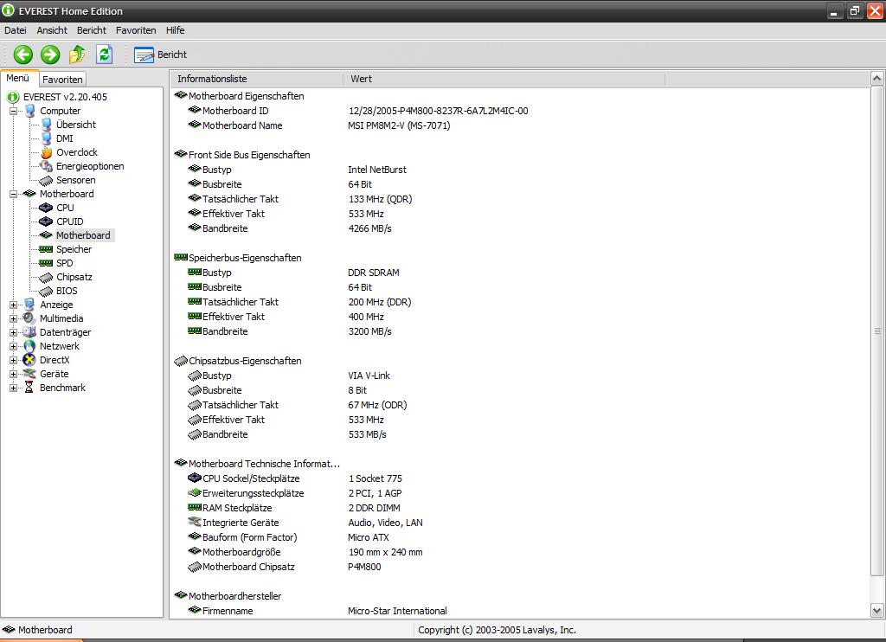Click the scroll down arrow of list
Viewport: 886px width, 642px height.
(877, 611)
